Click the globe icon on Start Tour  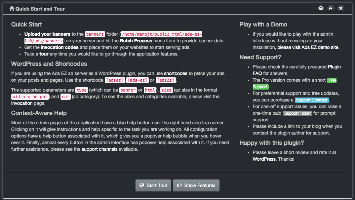click(142, 185)
